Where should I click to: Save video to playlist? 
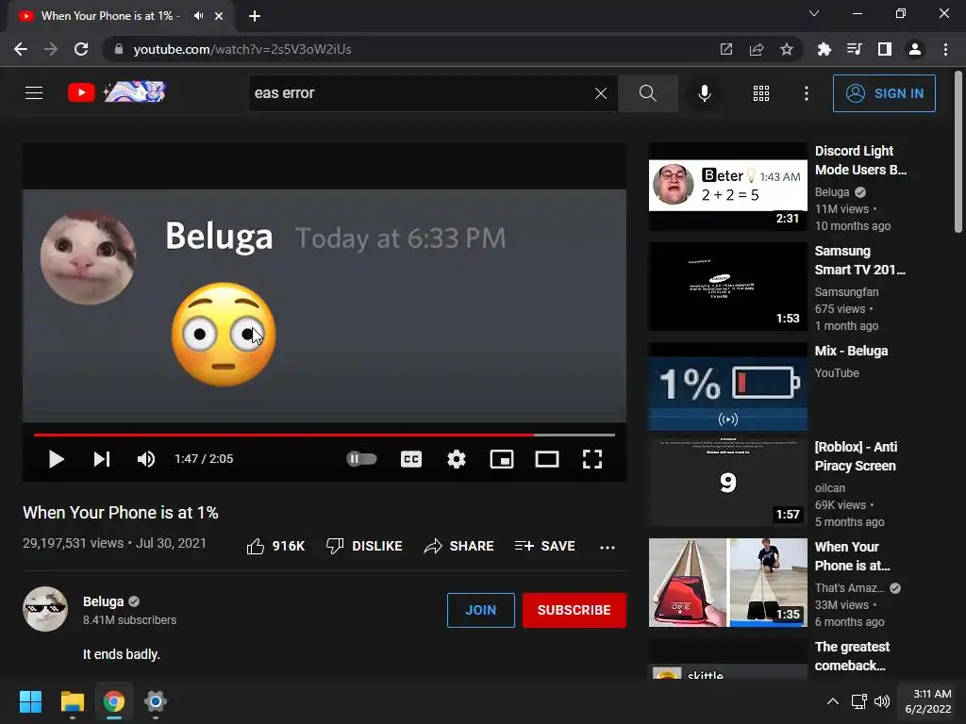pyautogui.click(x=545, y=546)
